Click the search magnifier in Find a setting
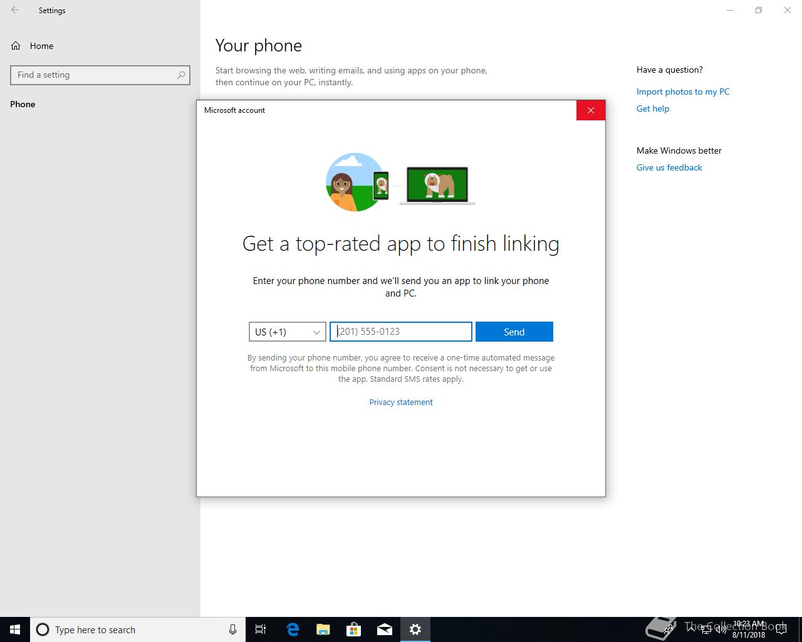This screenshot has width=802, height=642. [x=181, y=75]
